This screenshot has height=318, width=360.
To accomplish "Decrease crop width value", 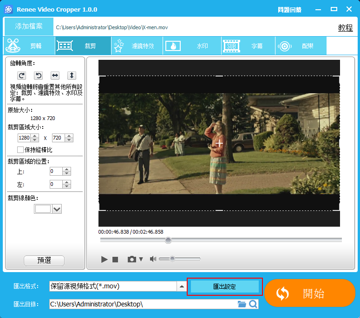I will coord(35,140).
